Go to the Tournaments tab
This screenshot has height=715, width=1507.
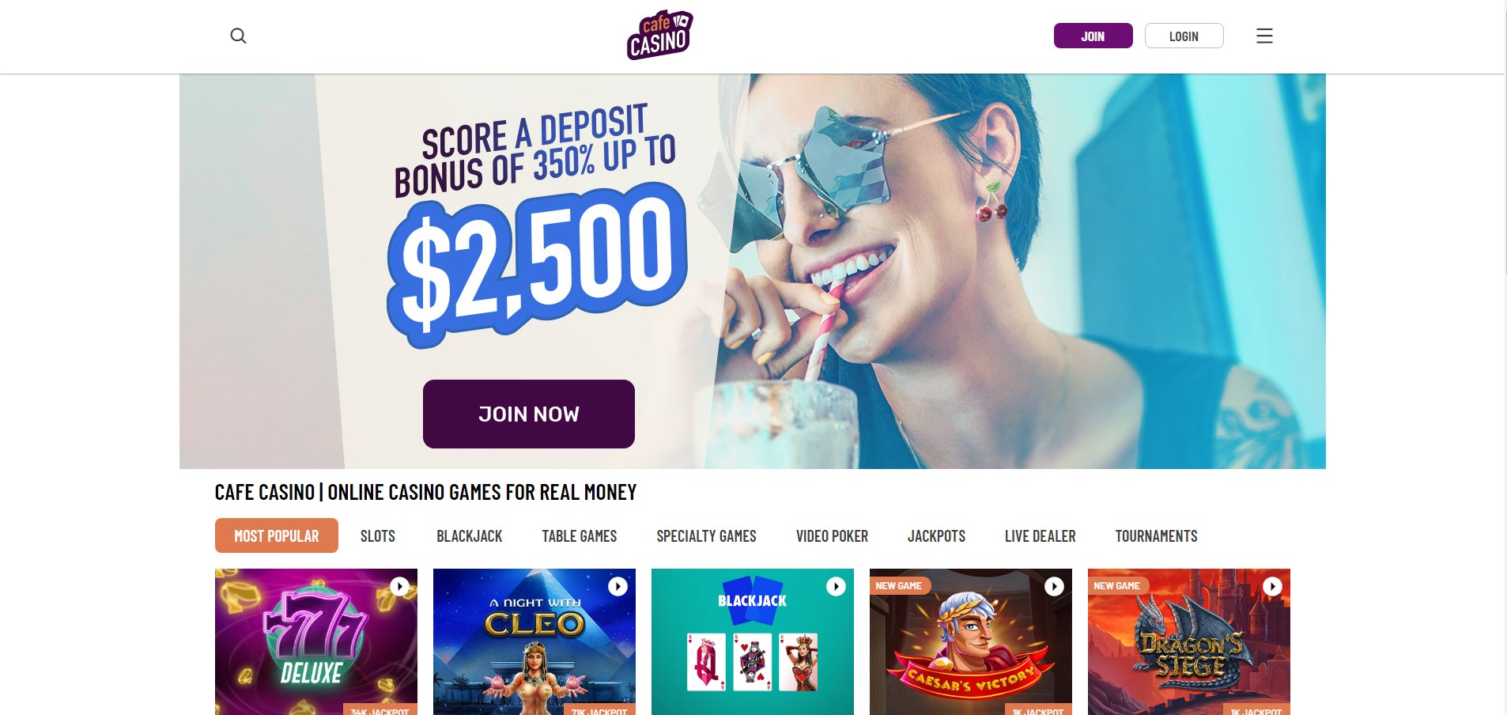tap(1157, 535)
